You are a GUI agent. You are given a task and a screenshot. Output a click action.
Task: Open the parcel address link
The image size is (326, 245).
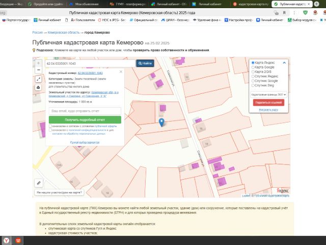[84, 94]
